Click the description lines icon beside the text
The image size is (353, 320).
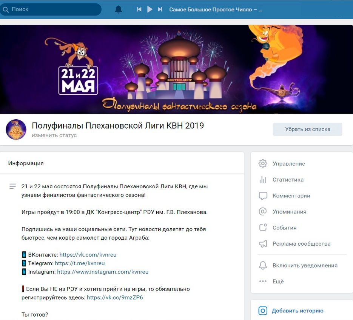pyautogui.click(x=12, y=186)
